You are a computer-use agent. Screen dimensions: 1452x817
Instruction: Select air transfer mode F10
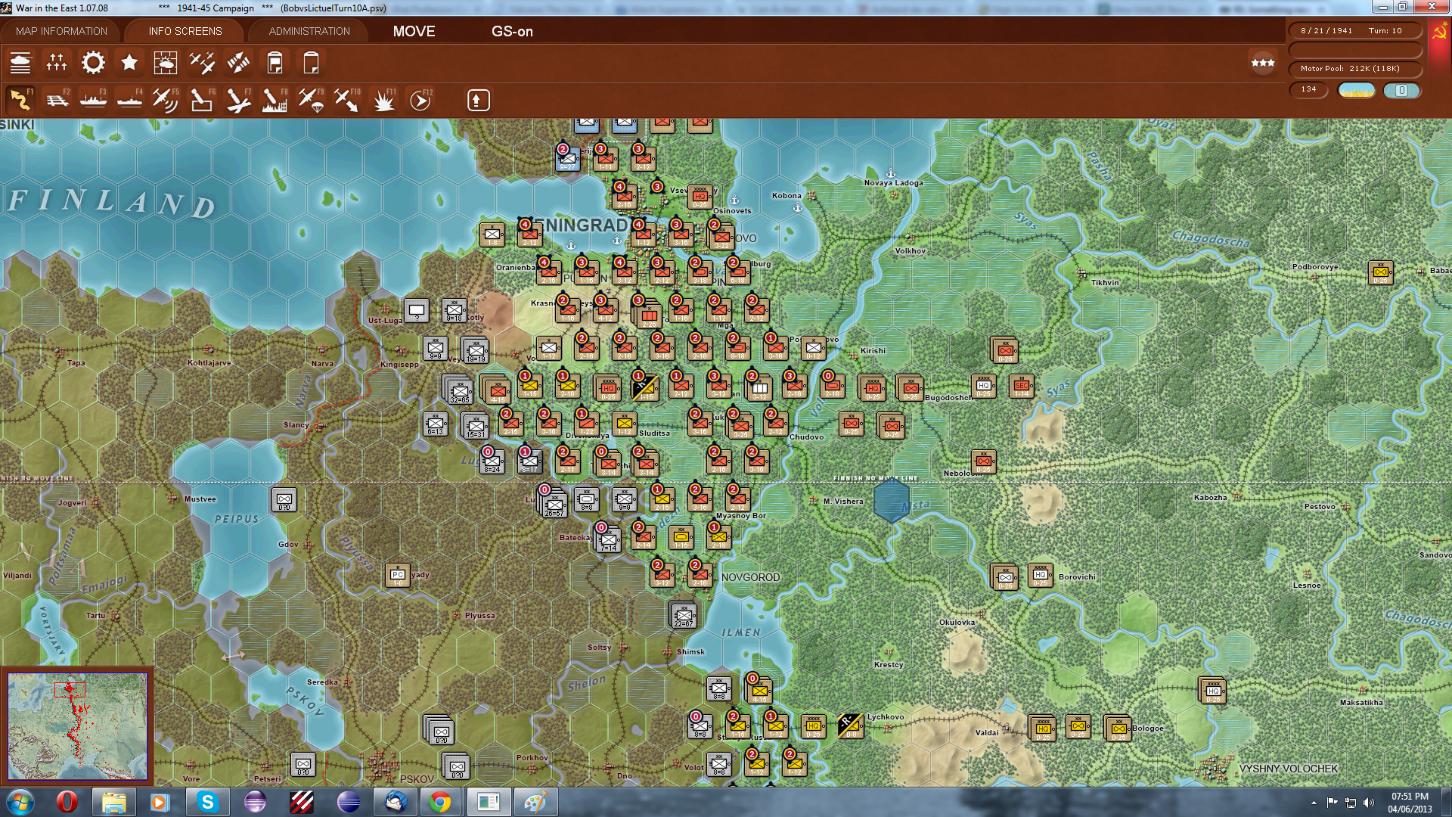coord(347,100)
